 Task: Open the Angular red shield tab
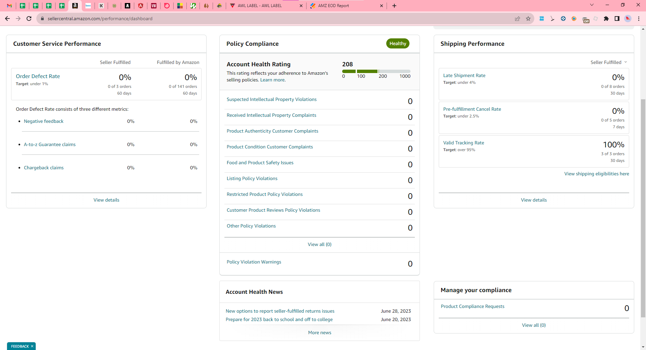141,6
